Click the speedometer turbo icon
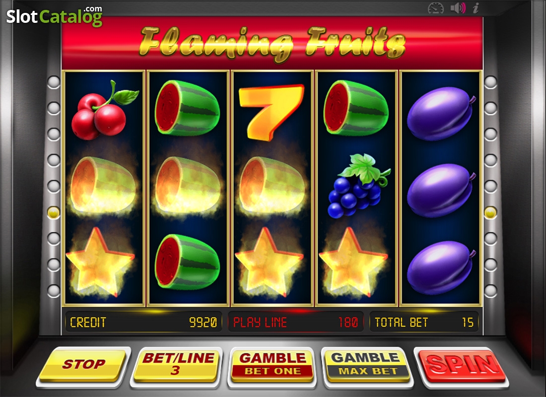The width and height of the screenshot is (546, 397). [x=436, y=8]
